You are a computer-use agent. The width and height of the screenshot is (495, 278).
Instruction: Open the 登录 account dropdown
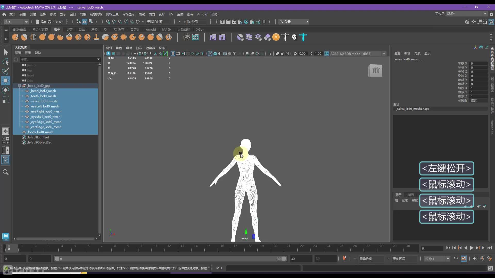(x=294, y=22)
